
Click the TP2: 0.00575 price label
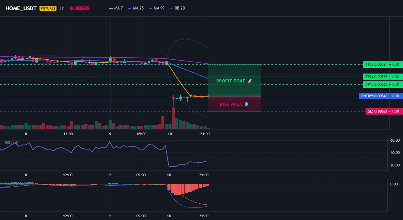(376, 77)
